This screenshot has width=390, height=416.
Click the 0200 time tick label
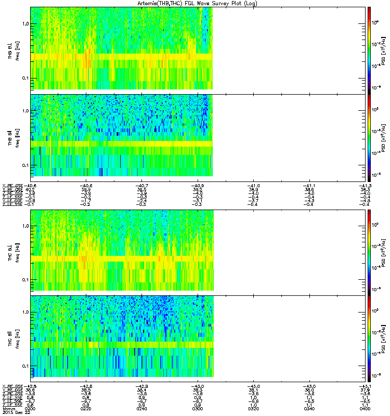(x=30, y=409)
